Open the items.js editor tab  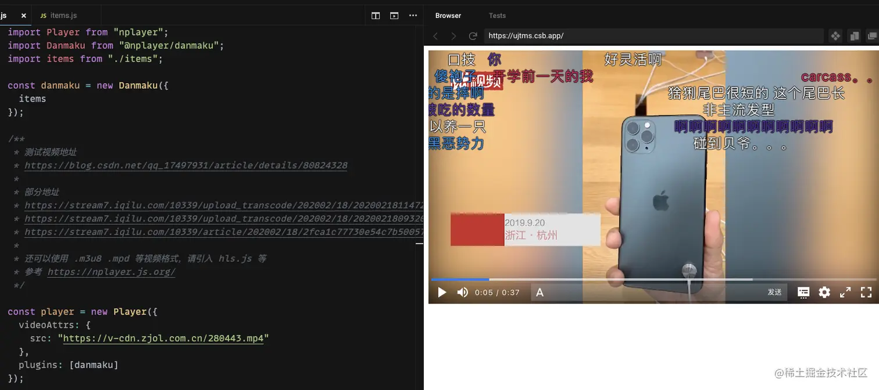click(59, 16)
